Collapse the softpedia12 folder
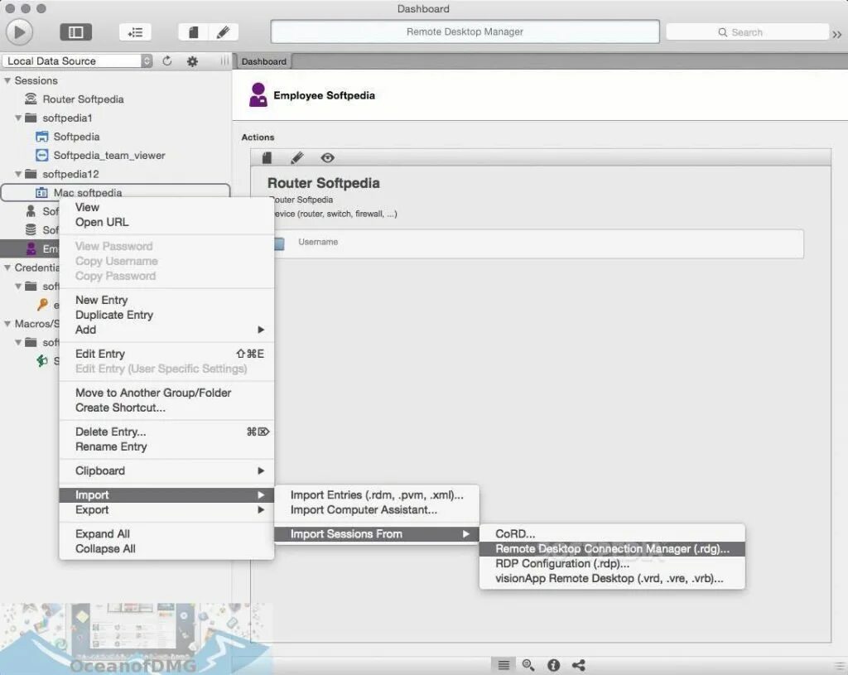 click(x=18, y=174)
